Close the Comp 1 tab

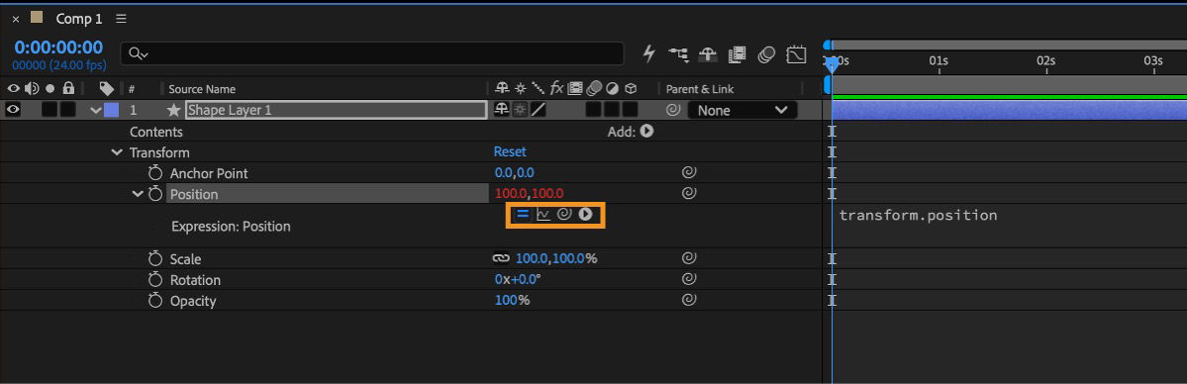coord(16,19)
